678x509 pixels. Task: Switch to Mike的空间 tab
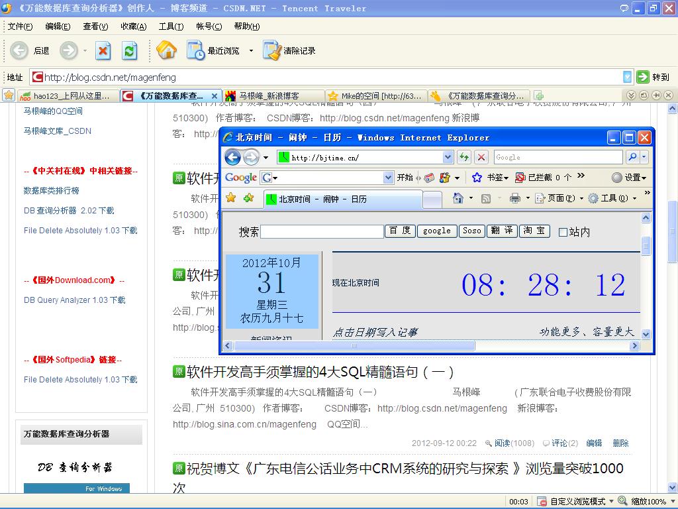tap(376, 95)
